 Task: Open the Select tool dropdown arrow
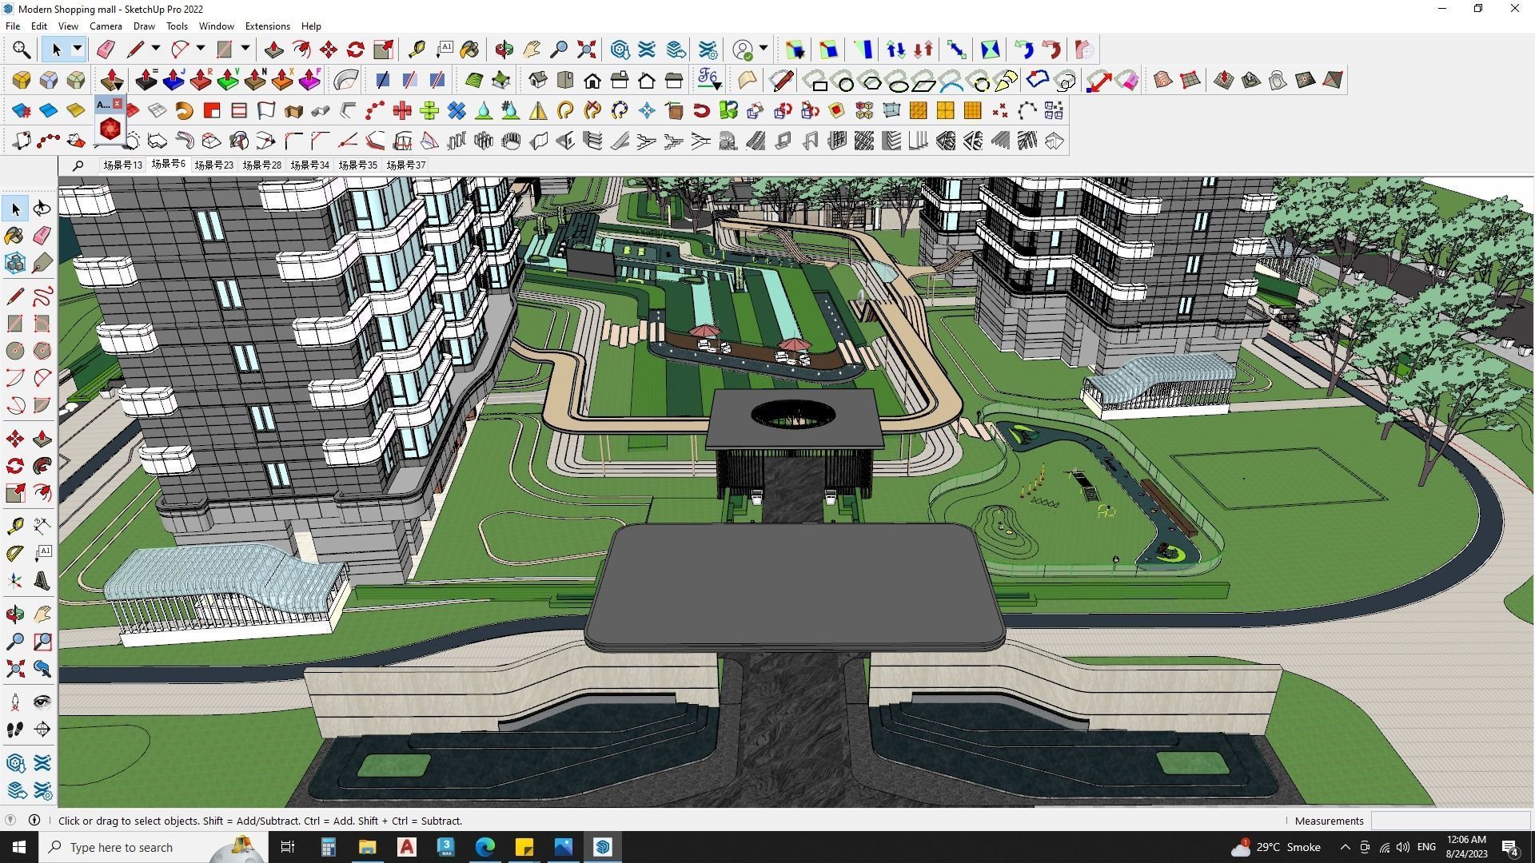click(78, 49)
